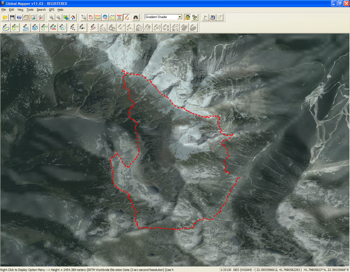Click the Zoom Out magnifier button

click(x=59, y=18)
